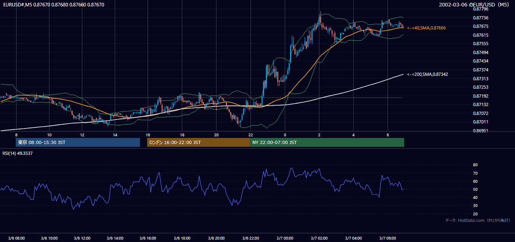Screen dimensions: 515x242
Task: Click RSI level 80 on scale
Action: pyautogui.click(x=475, y=165)
